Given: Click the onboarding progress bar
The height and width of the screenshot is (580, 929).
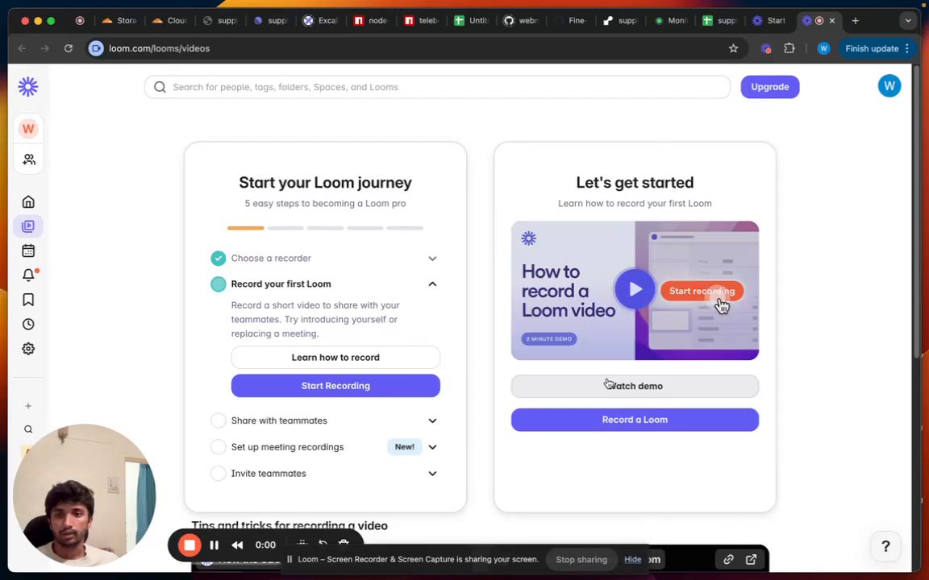Looking at the screenshot, I should pyautogui.click(x=325, y=228).
